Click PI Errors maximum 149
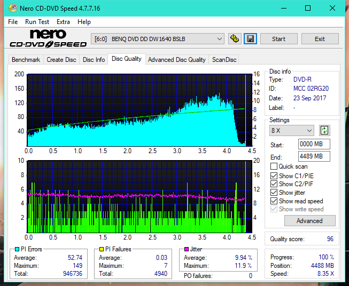This screenshot has height=286, width=349. [x=77, y=266]
